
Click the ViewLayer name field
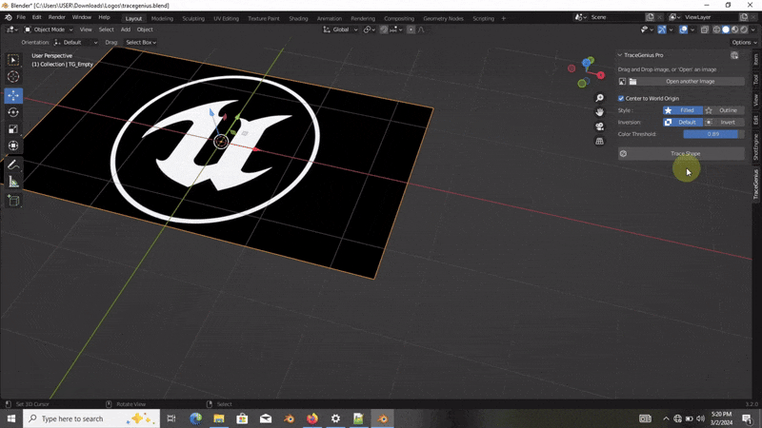(x=710, y=17)
